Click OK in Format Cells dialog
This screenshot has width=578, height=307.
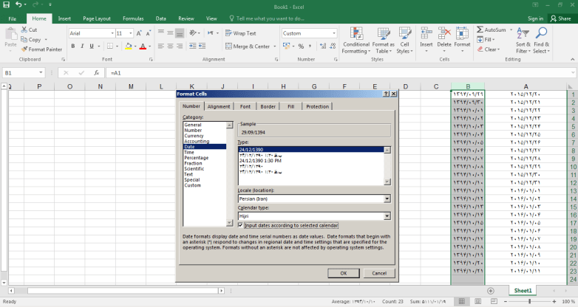pyautogui.click(x=344, y=273)
